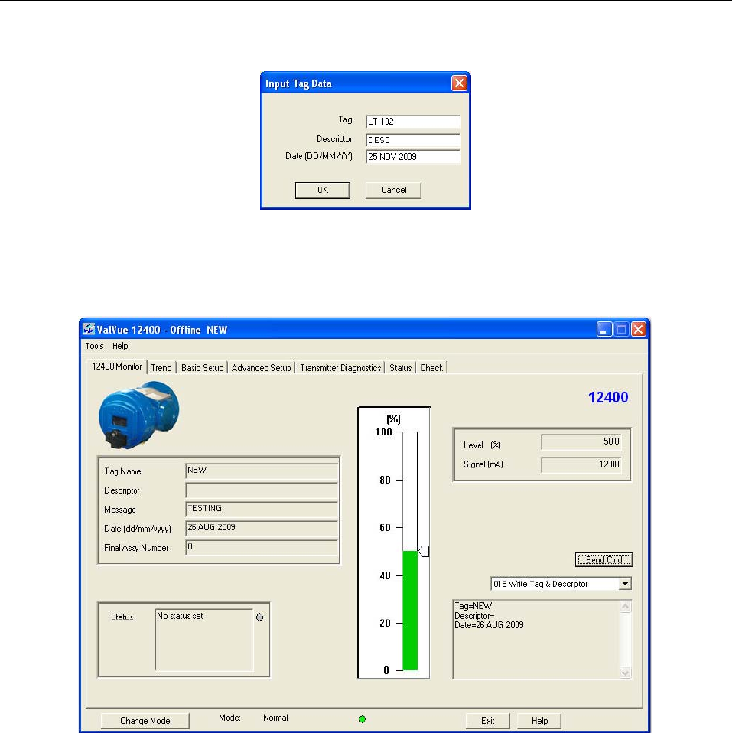The image size is (732, 733).
Task: Click the bottom Help button
Action: 539,721
